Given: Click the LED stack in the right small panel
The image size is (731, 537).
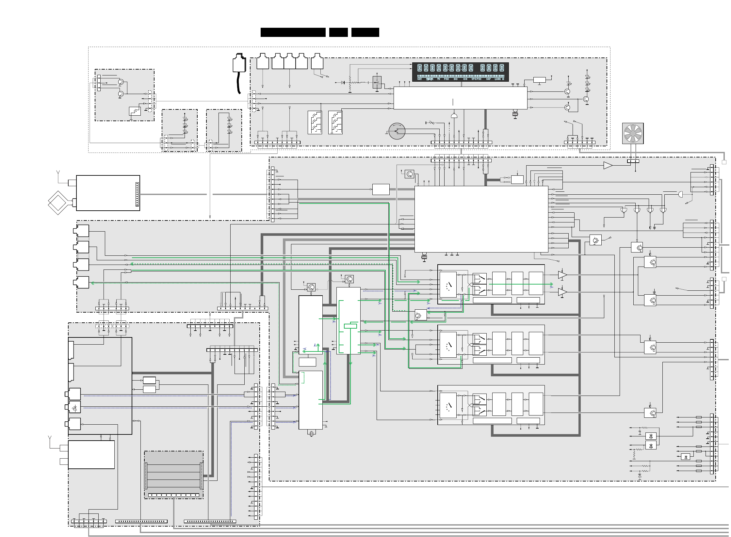Looking at the screenshot, I should 230,125.
